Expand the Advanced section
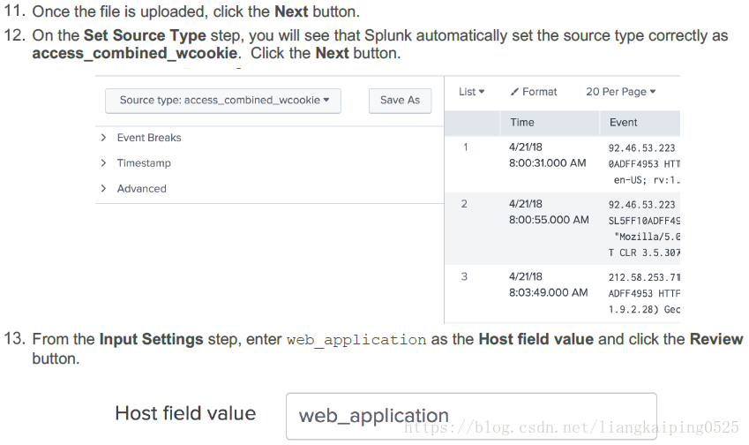 pos(103,188)
